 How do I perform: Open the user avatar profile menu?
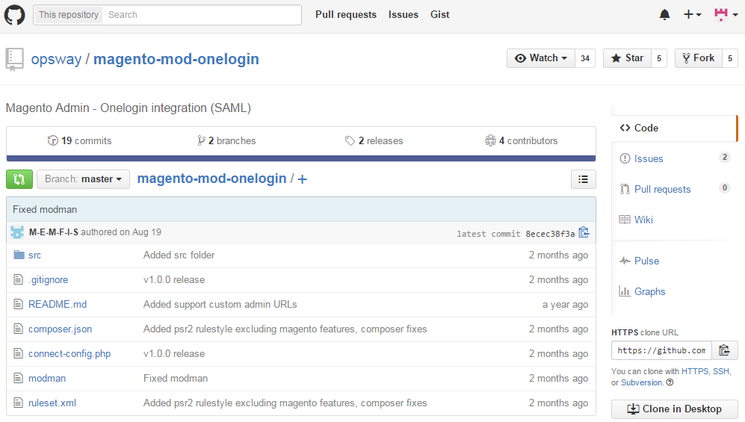pyautogui.click(x=726, y=15)
